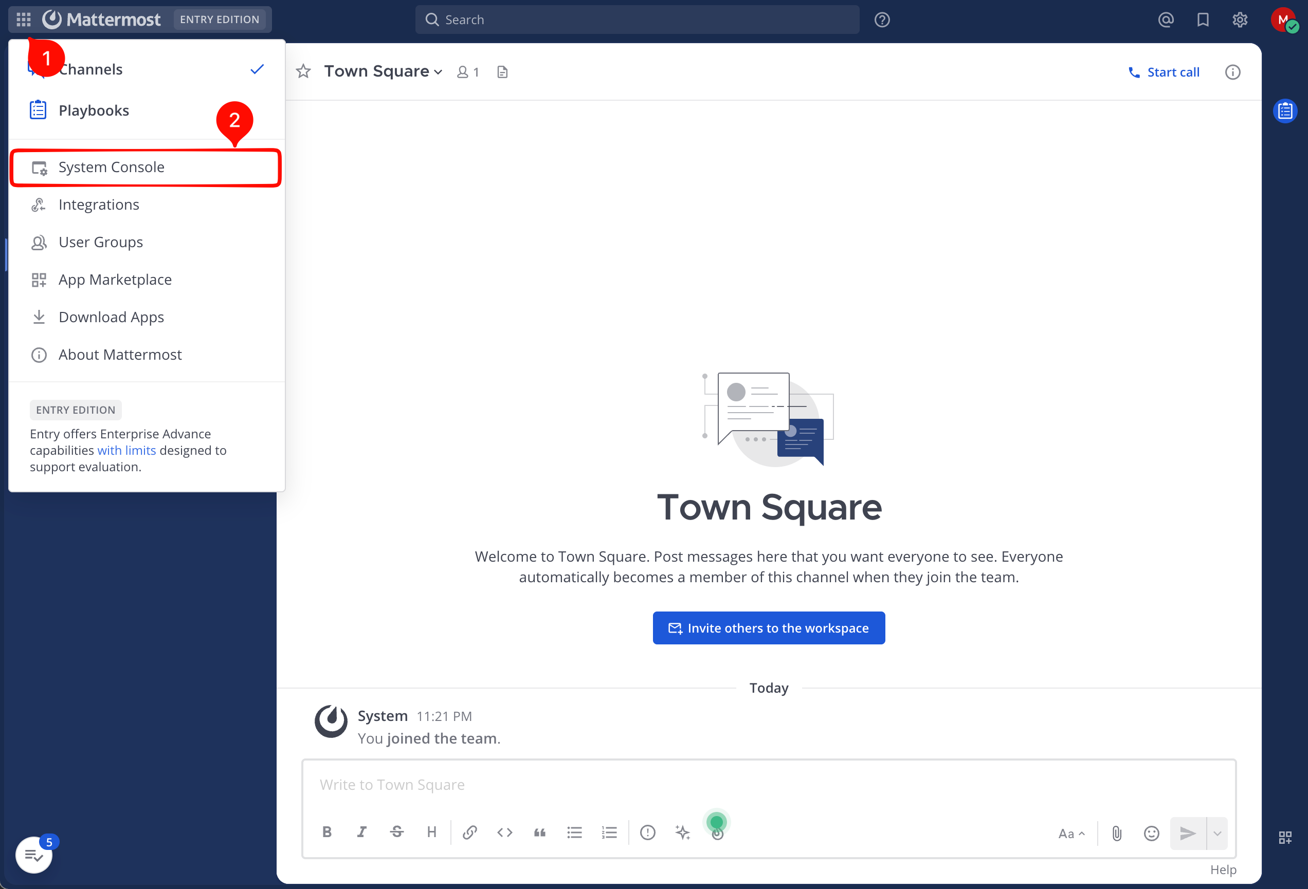This screenshot has height=889, width=1308.
Task: Insert a link in message
Action: point(470,832)
